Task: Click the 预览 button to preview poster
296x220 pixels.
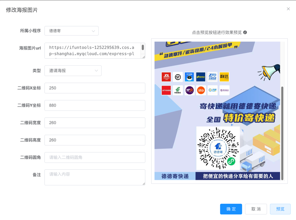Action: tap(280, 209)
